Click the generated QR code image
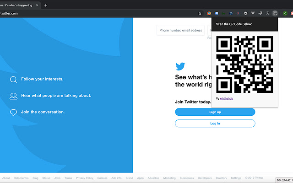Image resolution: width=293 pixels, height=183 pixels. tap(244, 65)
